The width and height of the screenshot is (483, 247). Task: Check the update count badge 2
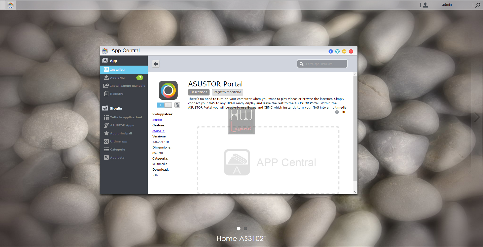pos(140,77)
